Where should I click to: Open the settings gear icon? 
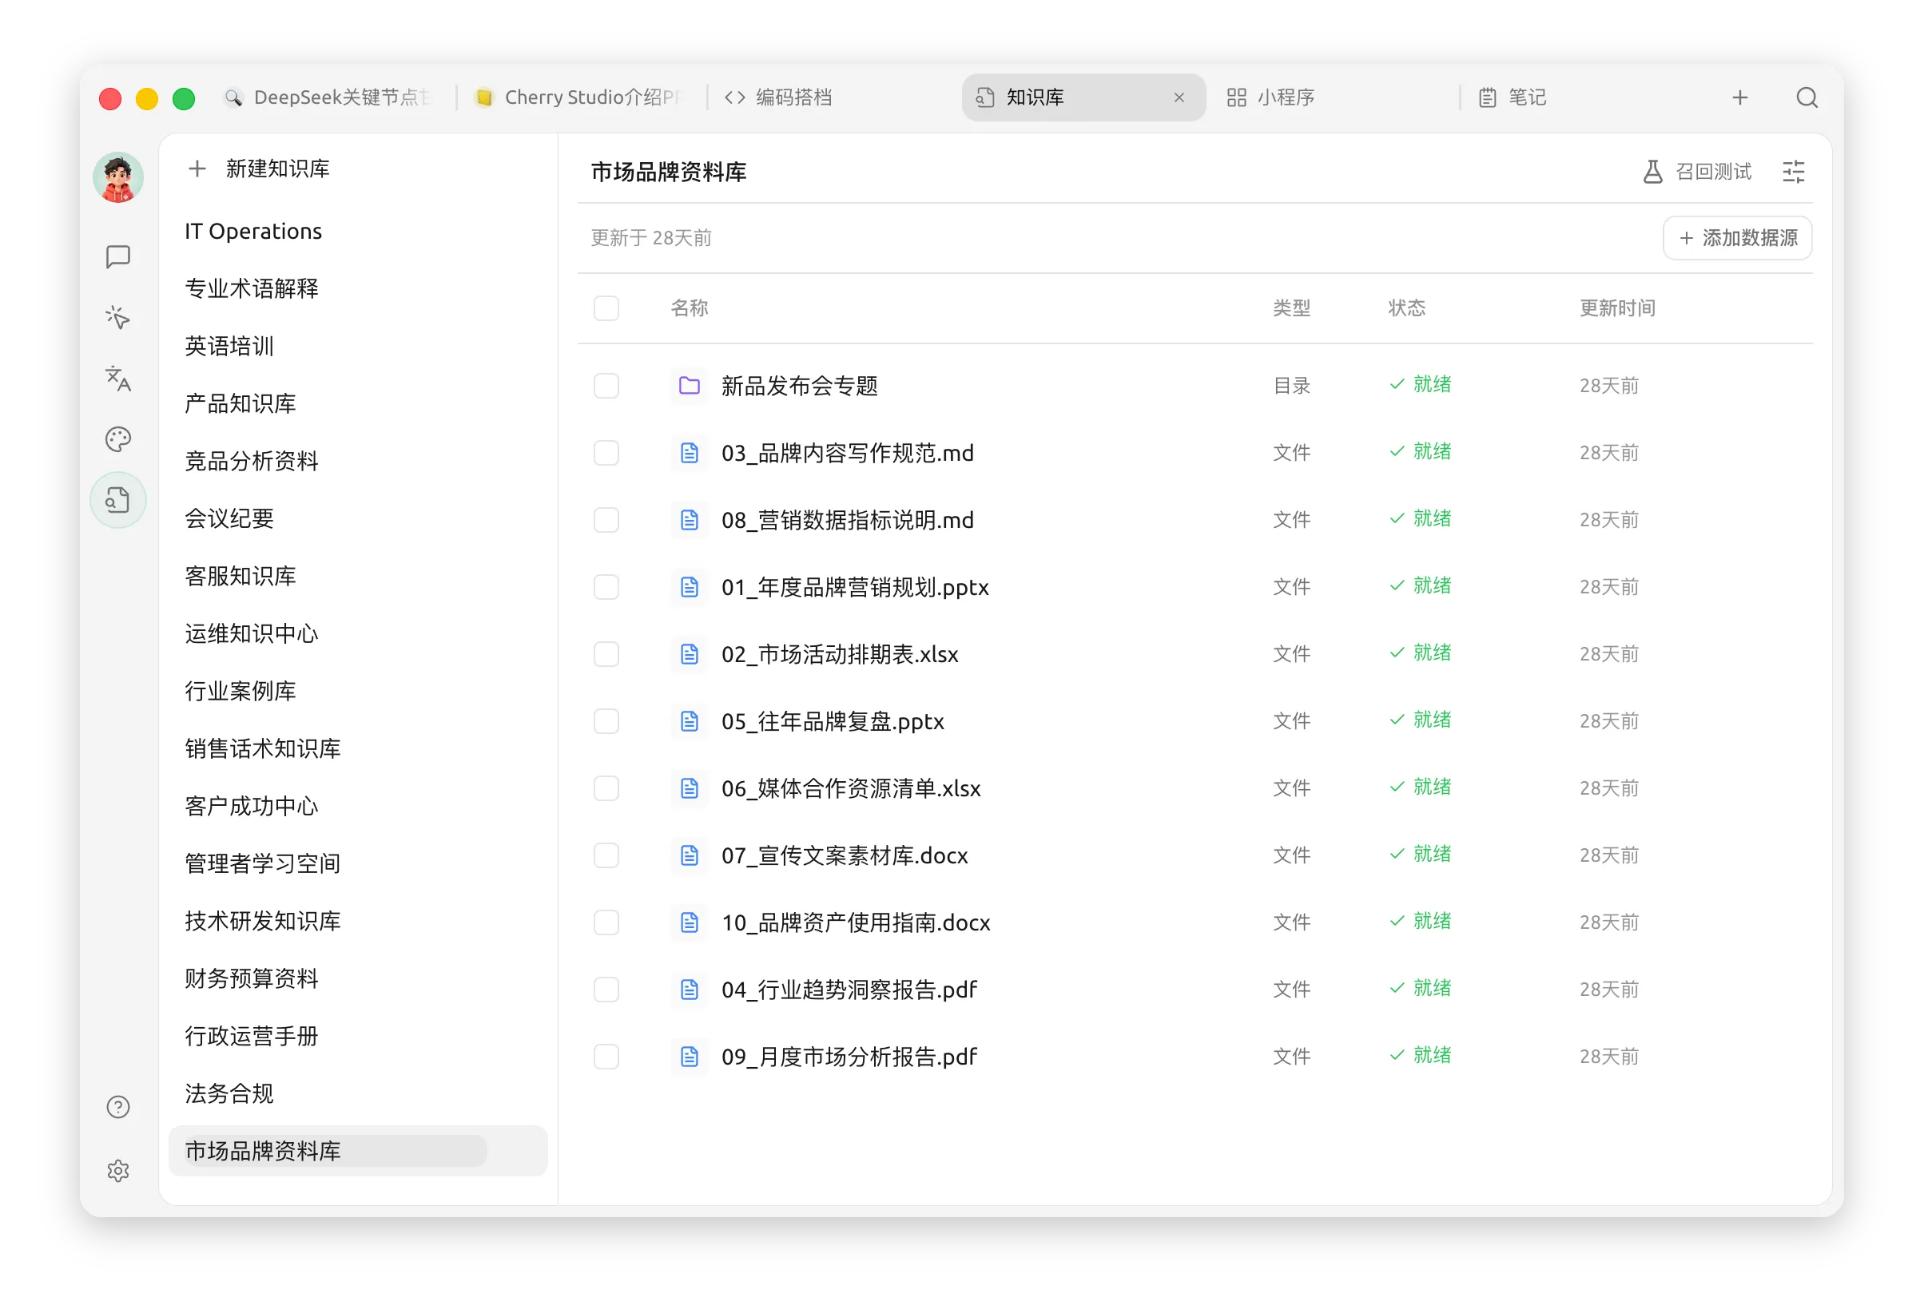tap(117, 1171)
